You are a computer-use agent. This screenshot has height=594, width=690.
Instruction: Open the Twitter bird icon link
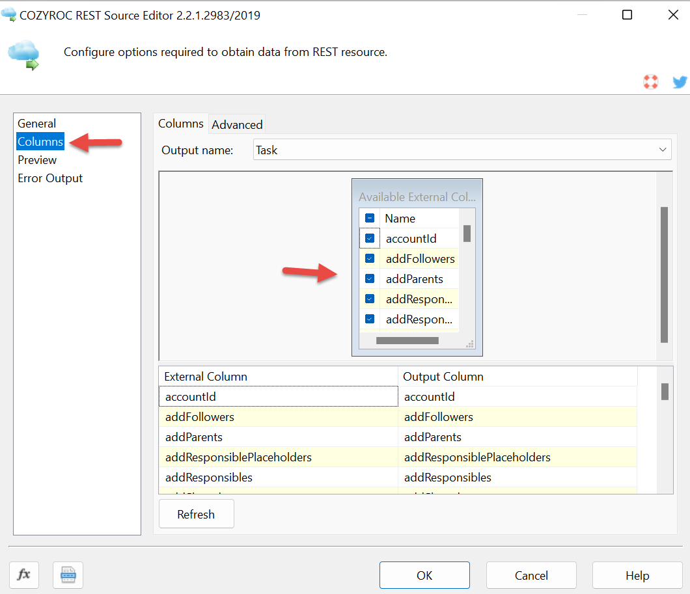[680, 82]
